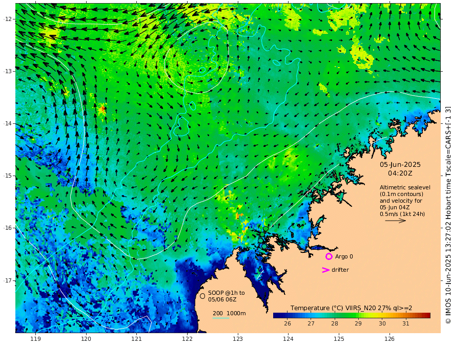
Task: Click the magenta Argo circle legend symbol
Action: coord(329,256)
